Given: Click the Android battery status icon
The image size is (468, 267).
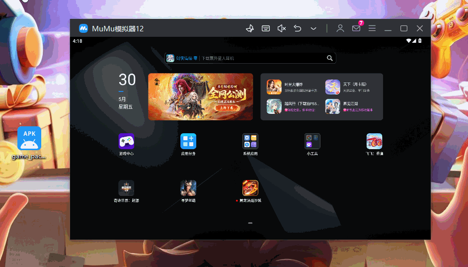Looking at the screenshot, I should tap(420, 41).
